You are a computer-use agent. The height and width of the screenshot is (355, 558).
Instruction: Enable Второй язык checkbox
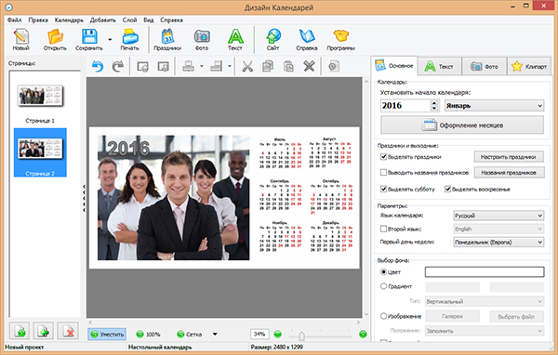point(383,229)
